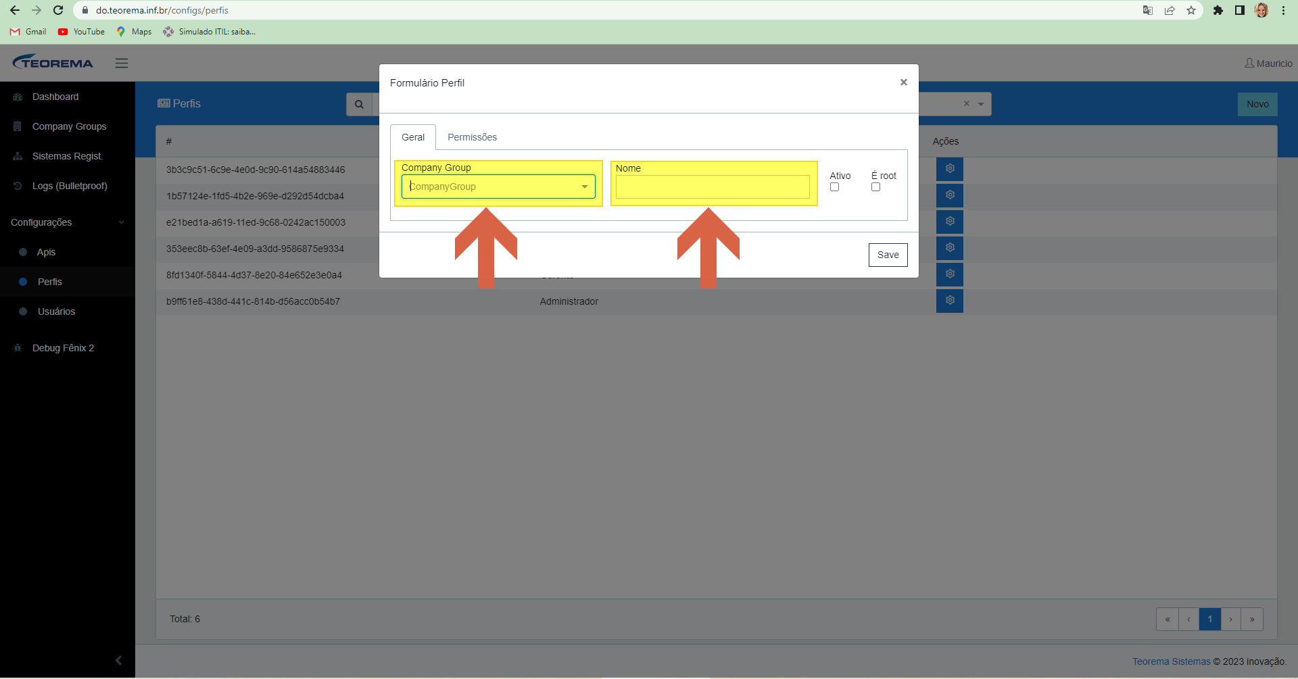Viewport: 1298px width, 679px height.
Task: Open actions gear for row 353eec8b
Action: [950, 247]
